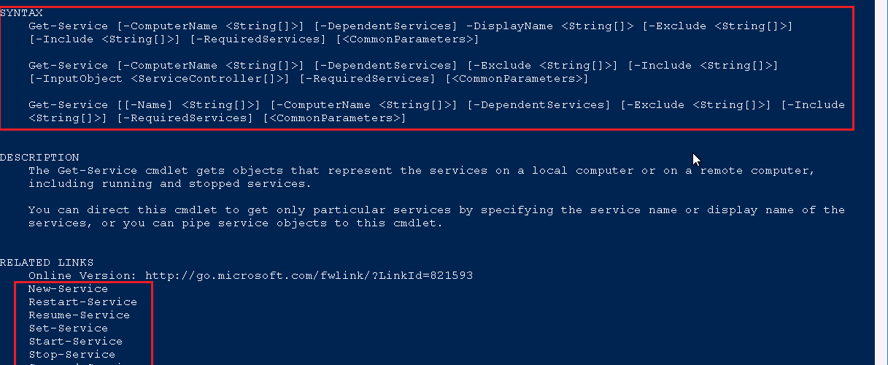Click the Restart-Service related link

[82, 302]
